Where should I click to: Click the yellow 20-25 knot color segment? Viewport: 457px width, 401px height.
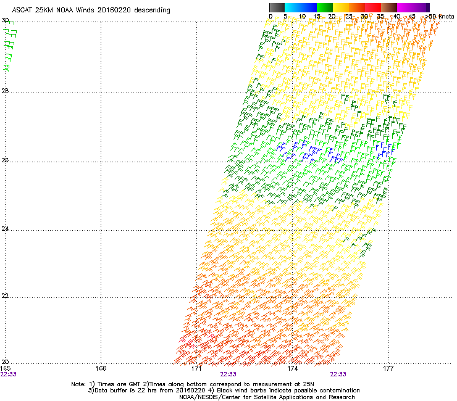pyautogui.click(x=341, y=7)
